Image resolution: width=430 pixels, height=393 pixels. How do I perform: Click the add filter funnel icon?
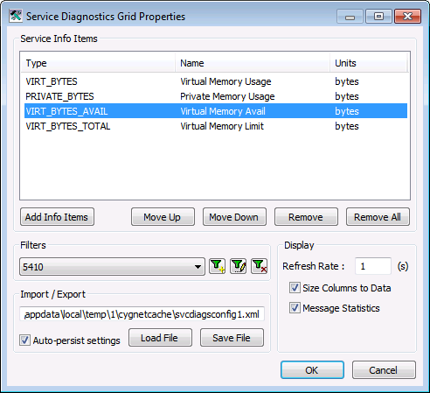(218, 266)
